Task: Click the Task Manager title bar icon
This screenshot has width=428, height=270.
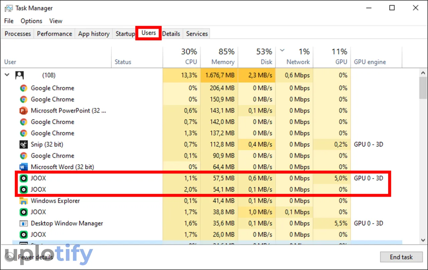Action: (x=9, y=8)
